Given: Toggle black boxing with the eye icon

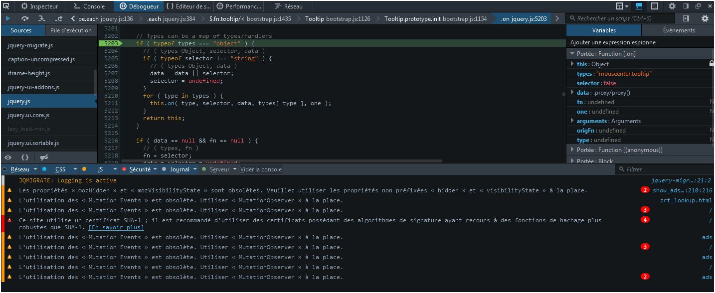Looking at the screenshot, I should pyautogui.click(x=8, y=157).
